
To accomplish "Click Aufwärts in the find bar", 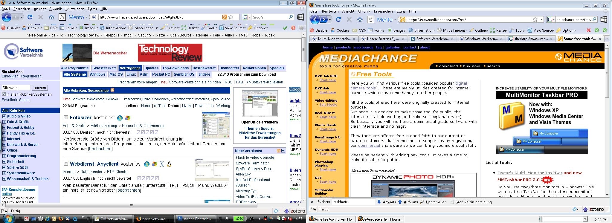I will pyautogui.click(x=408, y=202).
